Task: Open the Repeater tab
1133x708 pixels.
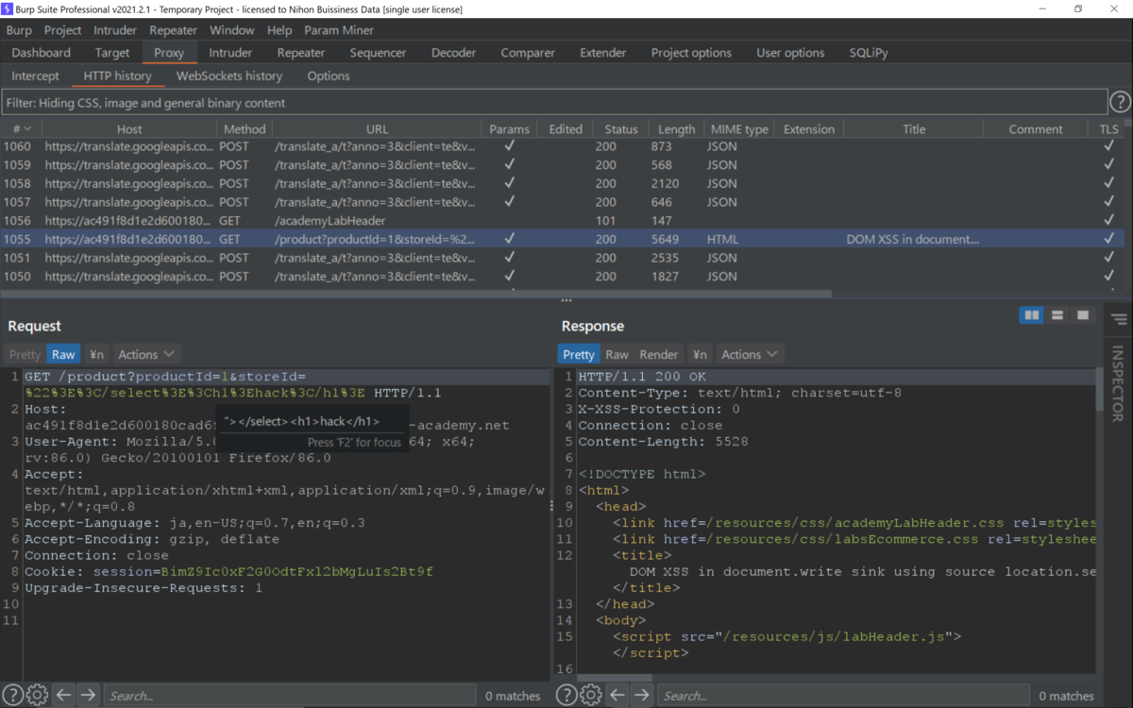Action: pyautogui.click(x=301, y=53)
